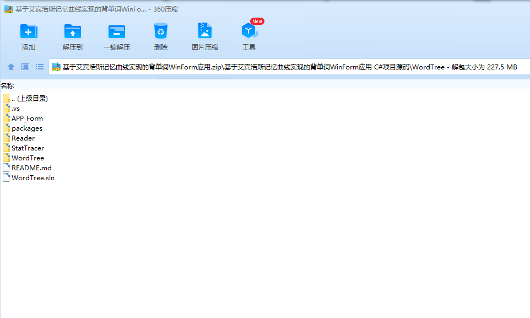Select the .vs folder
This screenshot has height=318, width=530.
[11, 109]
